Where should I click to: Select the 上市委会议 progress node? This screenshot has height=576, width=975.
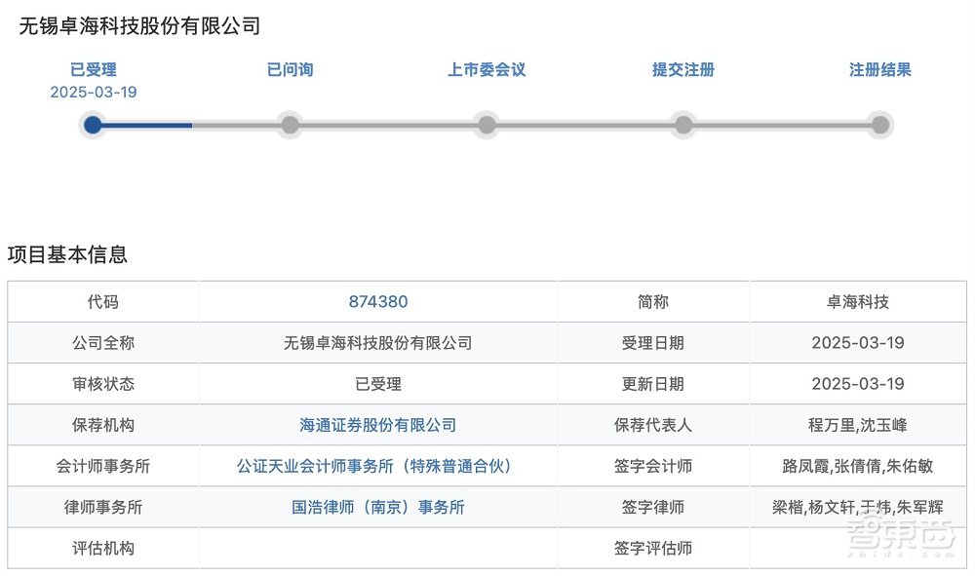coord(487,124)
